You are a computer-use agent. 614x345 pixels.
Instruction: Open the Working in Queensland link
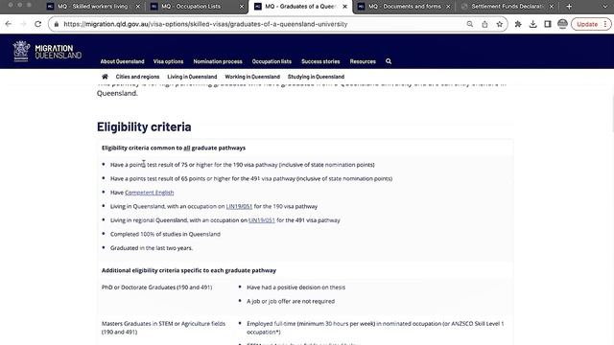coord(252,77)
